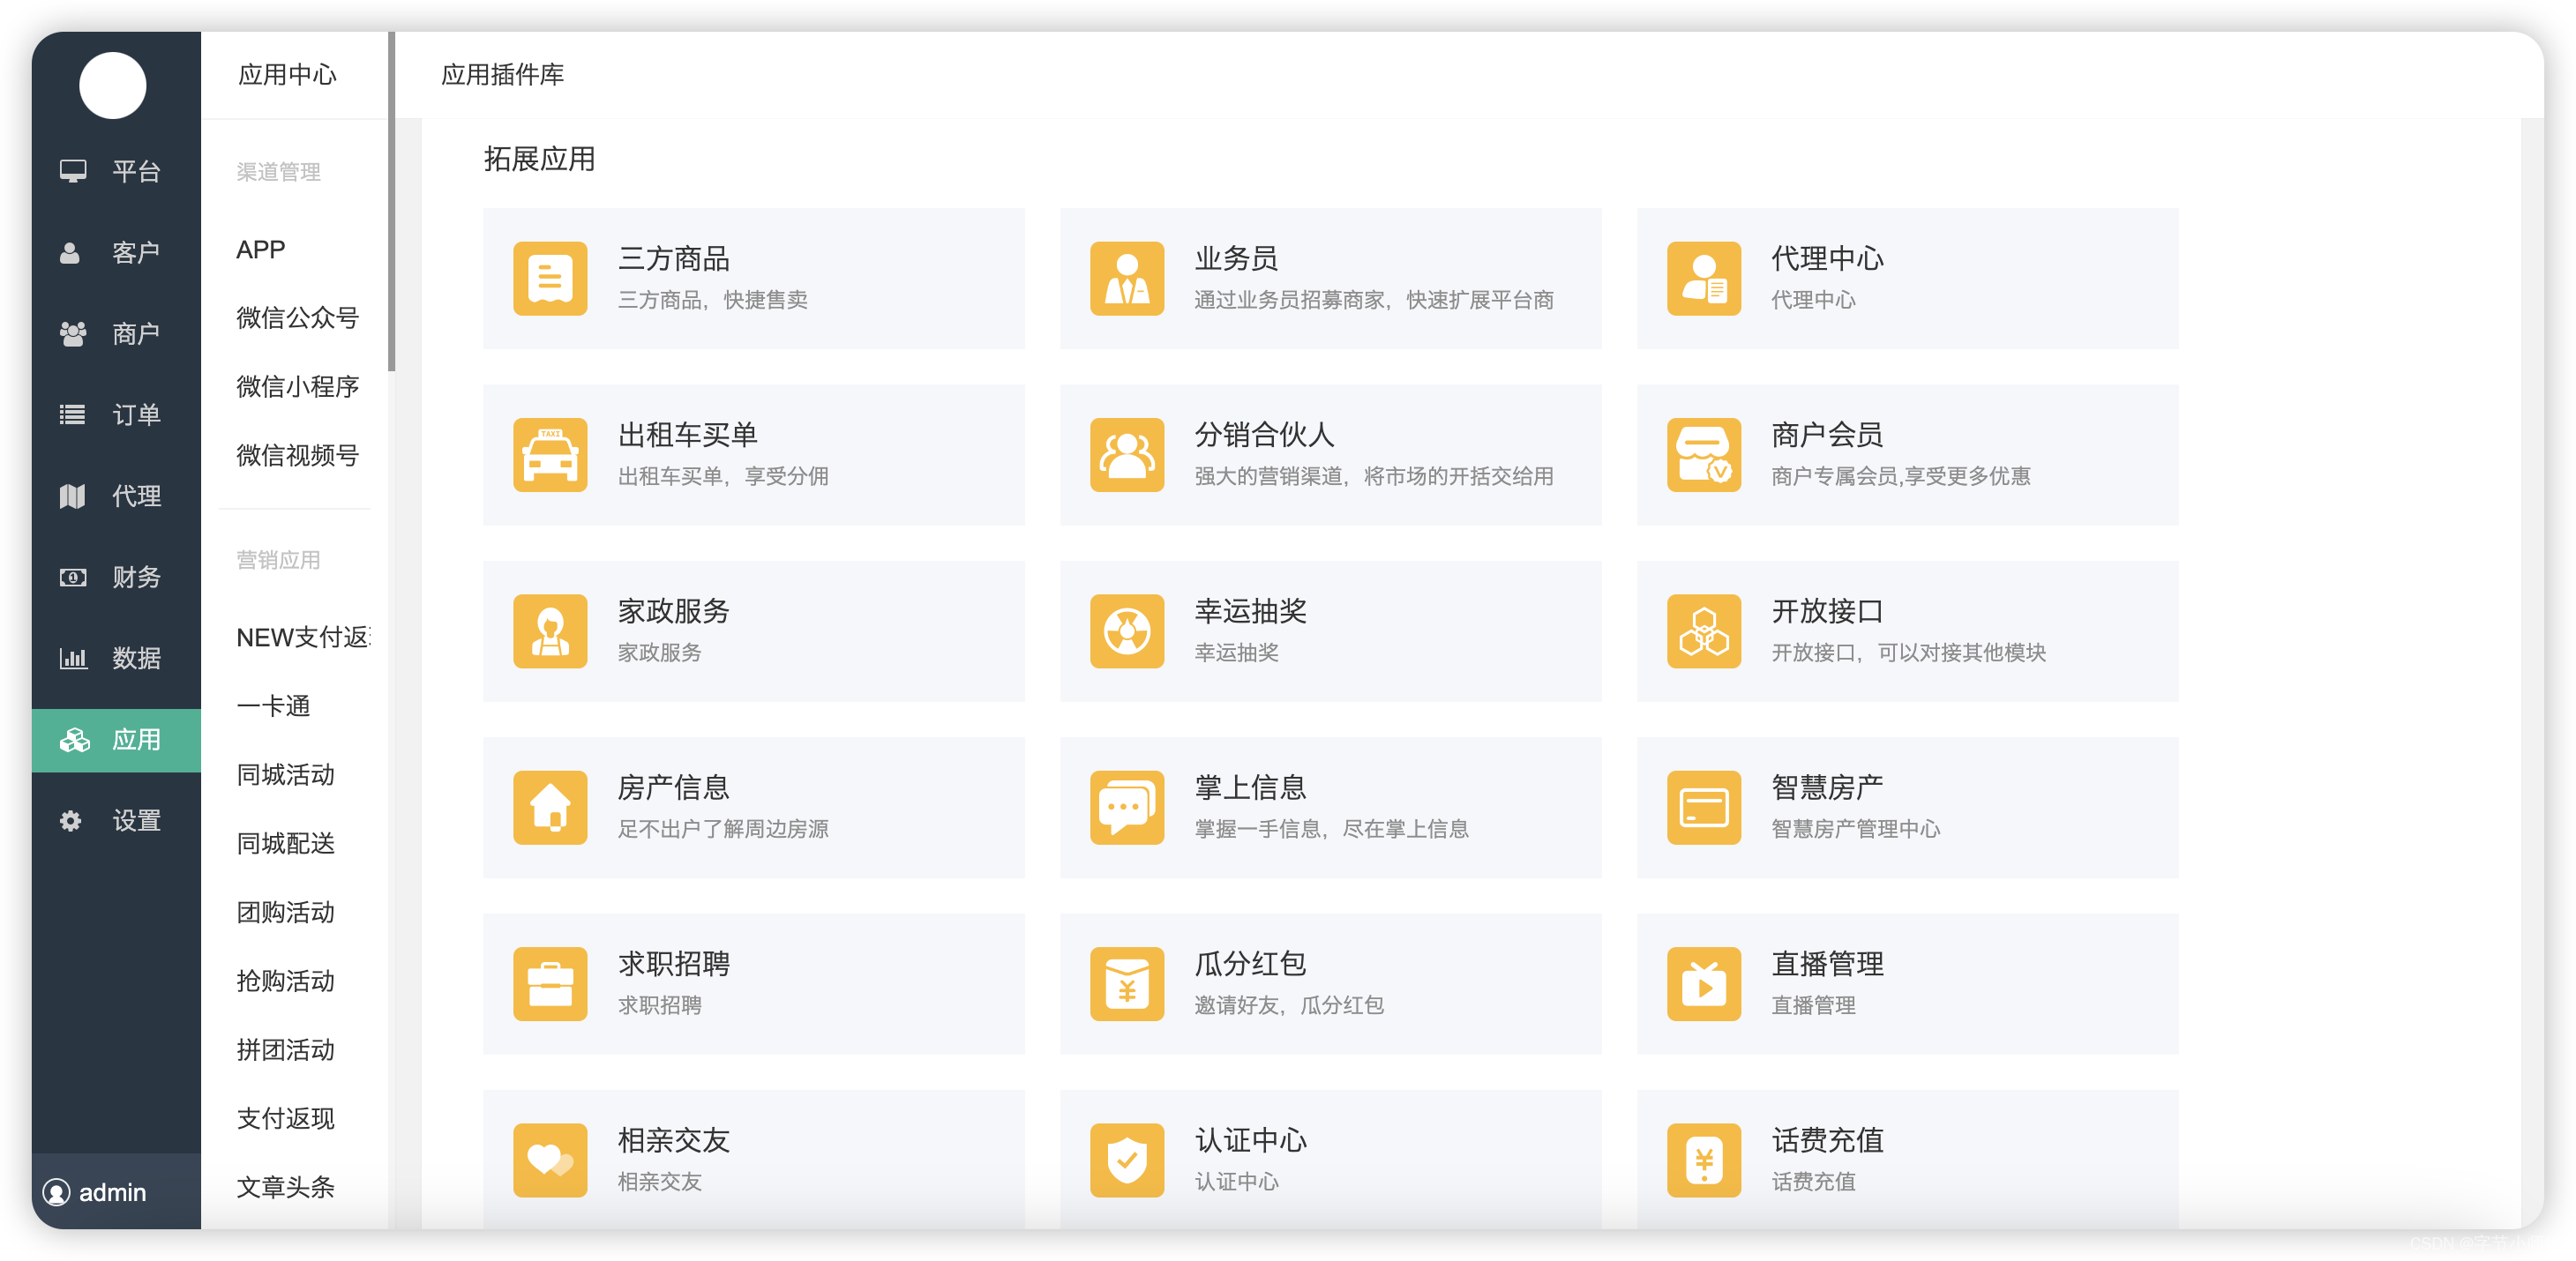Screen dimensions: 2576x1261
Task: Click the 直播管理 live TV icon
Action: point(1704,983)
